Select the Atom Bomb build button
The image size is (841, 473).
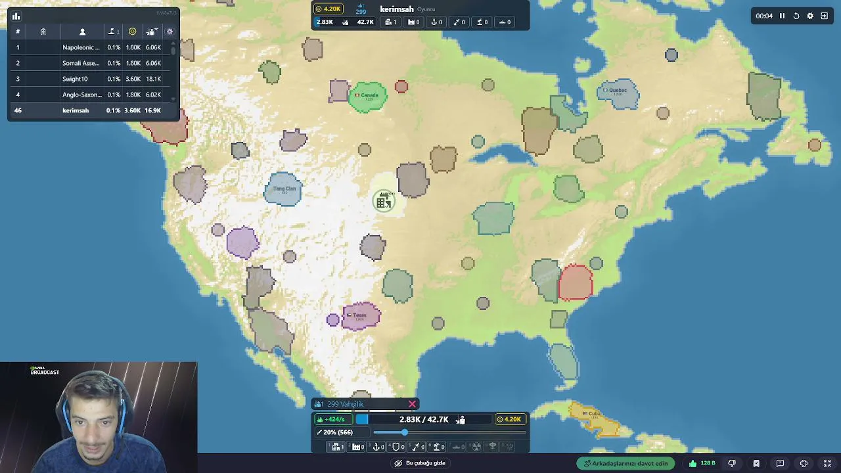(x=476, y=447)
